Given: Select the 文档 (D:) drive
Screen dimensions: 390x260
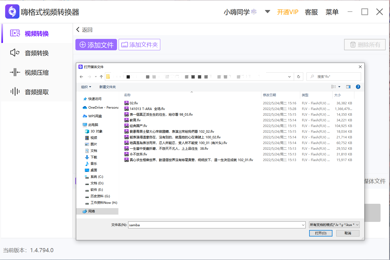Looking at the screenshot, I should click(94, 183).
